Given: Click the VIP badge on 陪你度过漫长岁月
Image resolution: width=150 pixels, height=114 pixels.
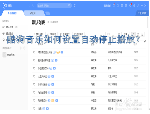Looking at the screenshot, I should (x=58, y=52).
